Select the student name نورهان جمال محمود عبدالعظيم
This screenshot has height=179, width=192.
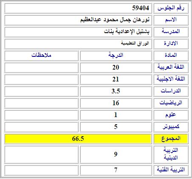[115, 20]
